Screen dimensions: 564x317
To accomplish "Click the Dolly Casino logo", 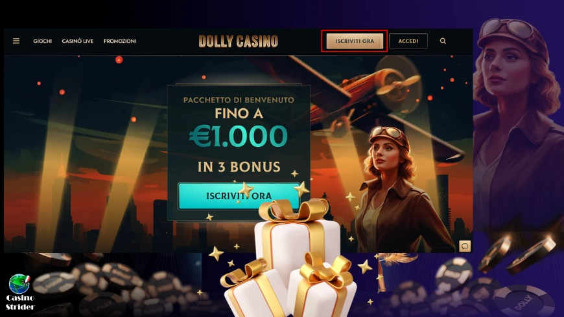I will 238,41.
